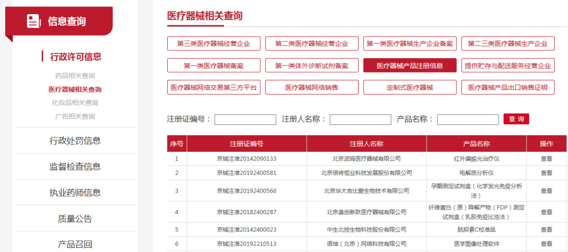
Task: Choose 定制式医疗器械 category
Action: tap(410, 87)
